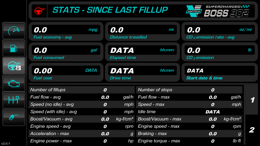
Task: Select the Distance travelled tile
Action: [x=143, y=32]
